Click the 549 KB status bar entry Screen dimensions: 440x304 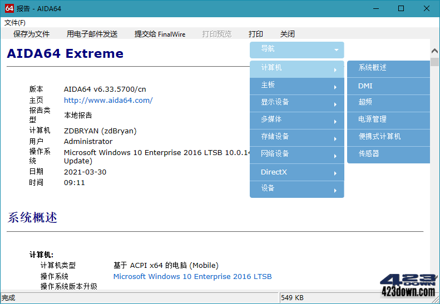292,297
